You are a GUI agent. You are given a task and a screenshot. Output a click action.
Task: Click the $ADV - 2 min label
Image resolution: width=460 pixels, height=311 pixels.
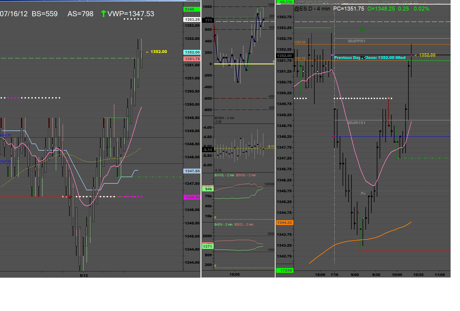223,225
